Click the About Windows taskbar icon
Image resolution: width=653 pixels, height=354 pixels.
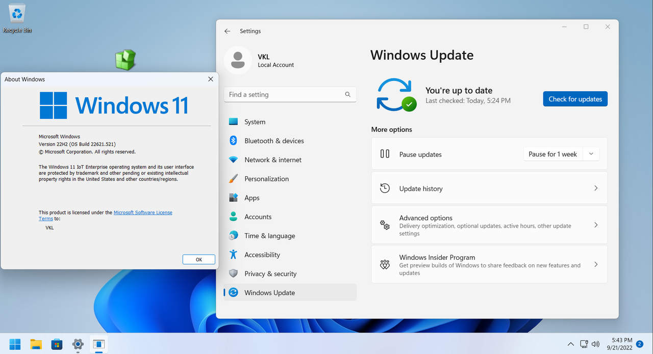tap(98, 344)
